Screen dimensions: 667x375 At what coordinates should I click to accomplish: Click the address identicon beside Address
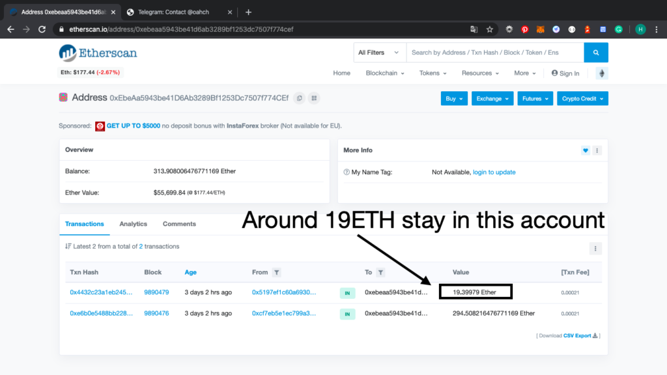click(63, 98)
